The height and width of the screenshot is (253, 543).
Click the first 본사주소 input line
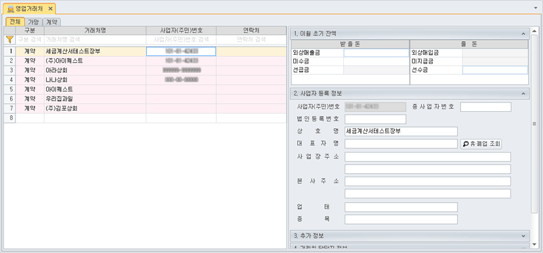pyautogui.click(x=428, y=181)
